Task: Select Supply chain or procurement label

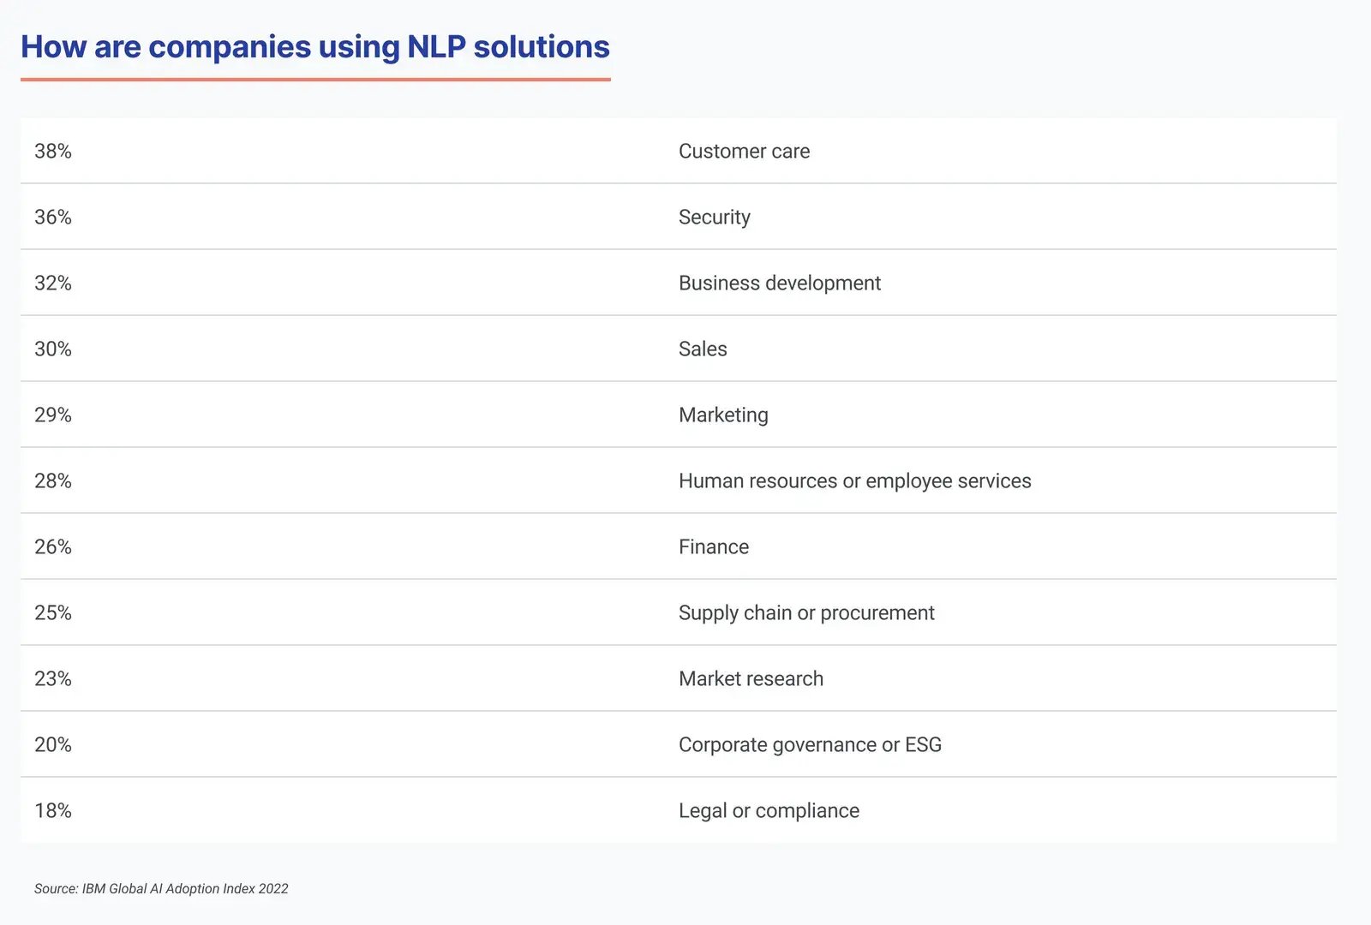Action: tap(805, 613)
